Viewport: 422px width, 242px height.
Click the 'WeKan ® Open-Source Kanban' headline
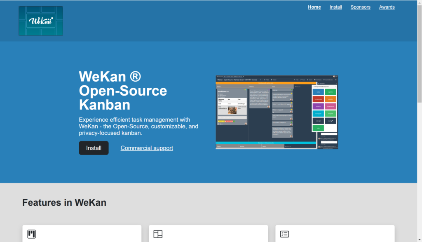123,90
